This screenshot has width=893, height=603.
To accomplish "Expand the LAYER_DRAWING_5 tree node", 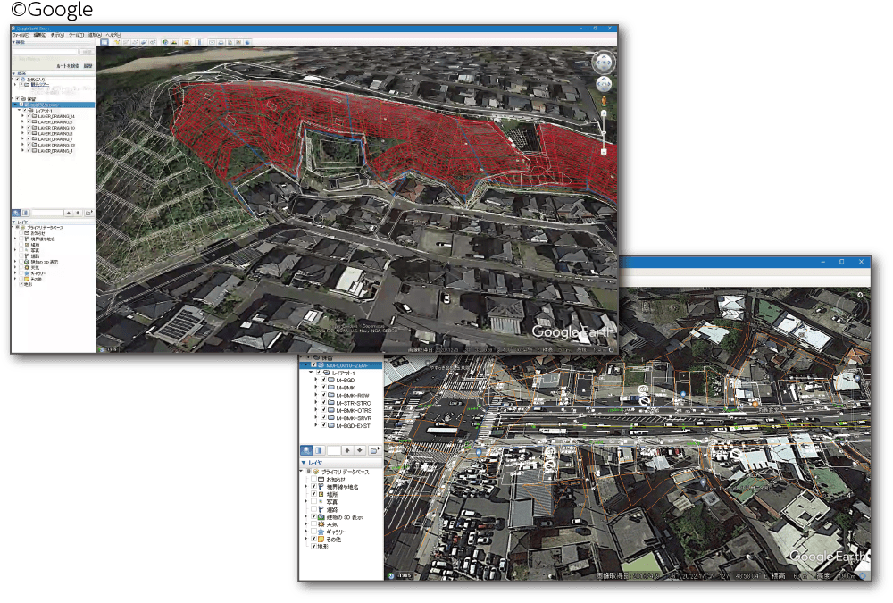I will tap(23, 122).
